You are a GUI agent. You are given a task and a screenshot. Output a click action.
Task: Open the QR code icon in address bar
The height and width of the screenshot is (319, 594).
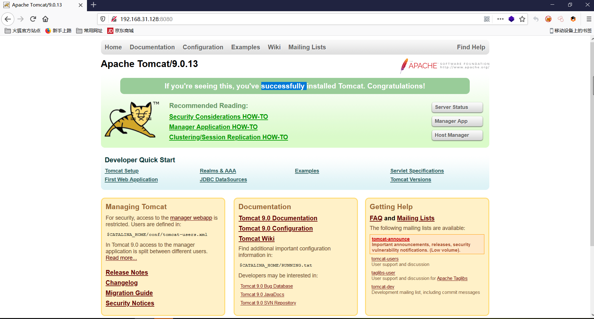pyautogui.click(x=487, y=19)
